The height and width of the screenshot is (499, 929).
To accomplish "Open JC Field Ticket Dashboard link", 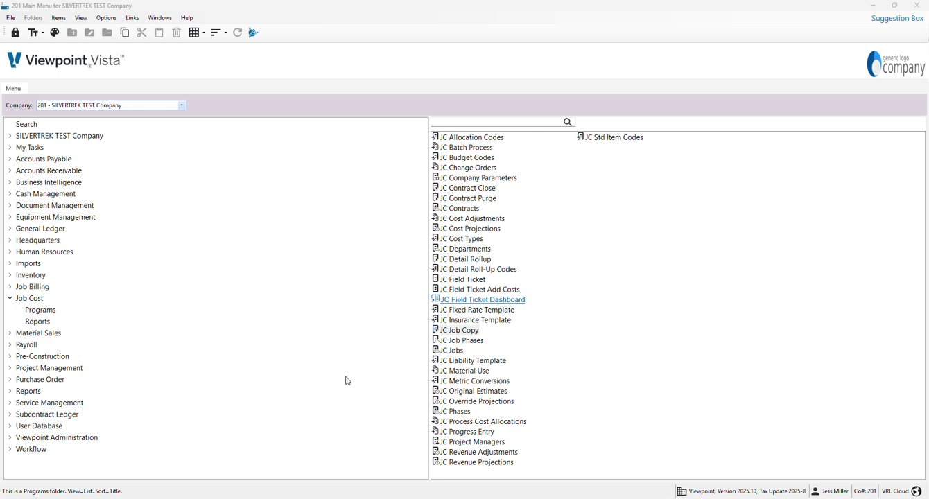I will pyautogui.click(x=483, y=299).
